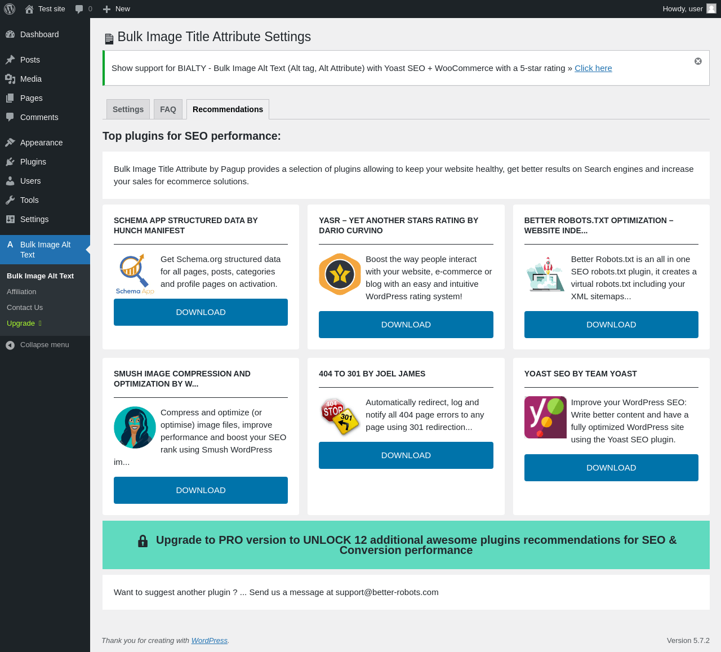The image size is (721, 652).
Task: Click Better Robots.txt rocket image
Action: pos(545,274)
